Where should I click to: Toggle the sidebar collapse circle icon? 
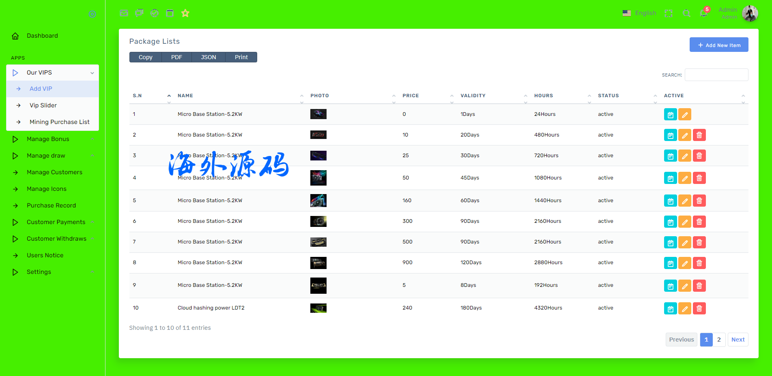[x=92, y=14]
